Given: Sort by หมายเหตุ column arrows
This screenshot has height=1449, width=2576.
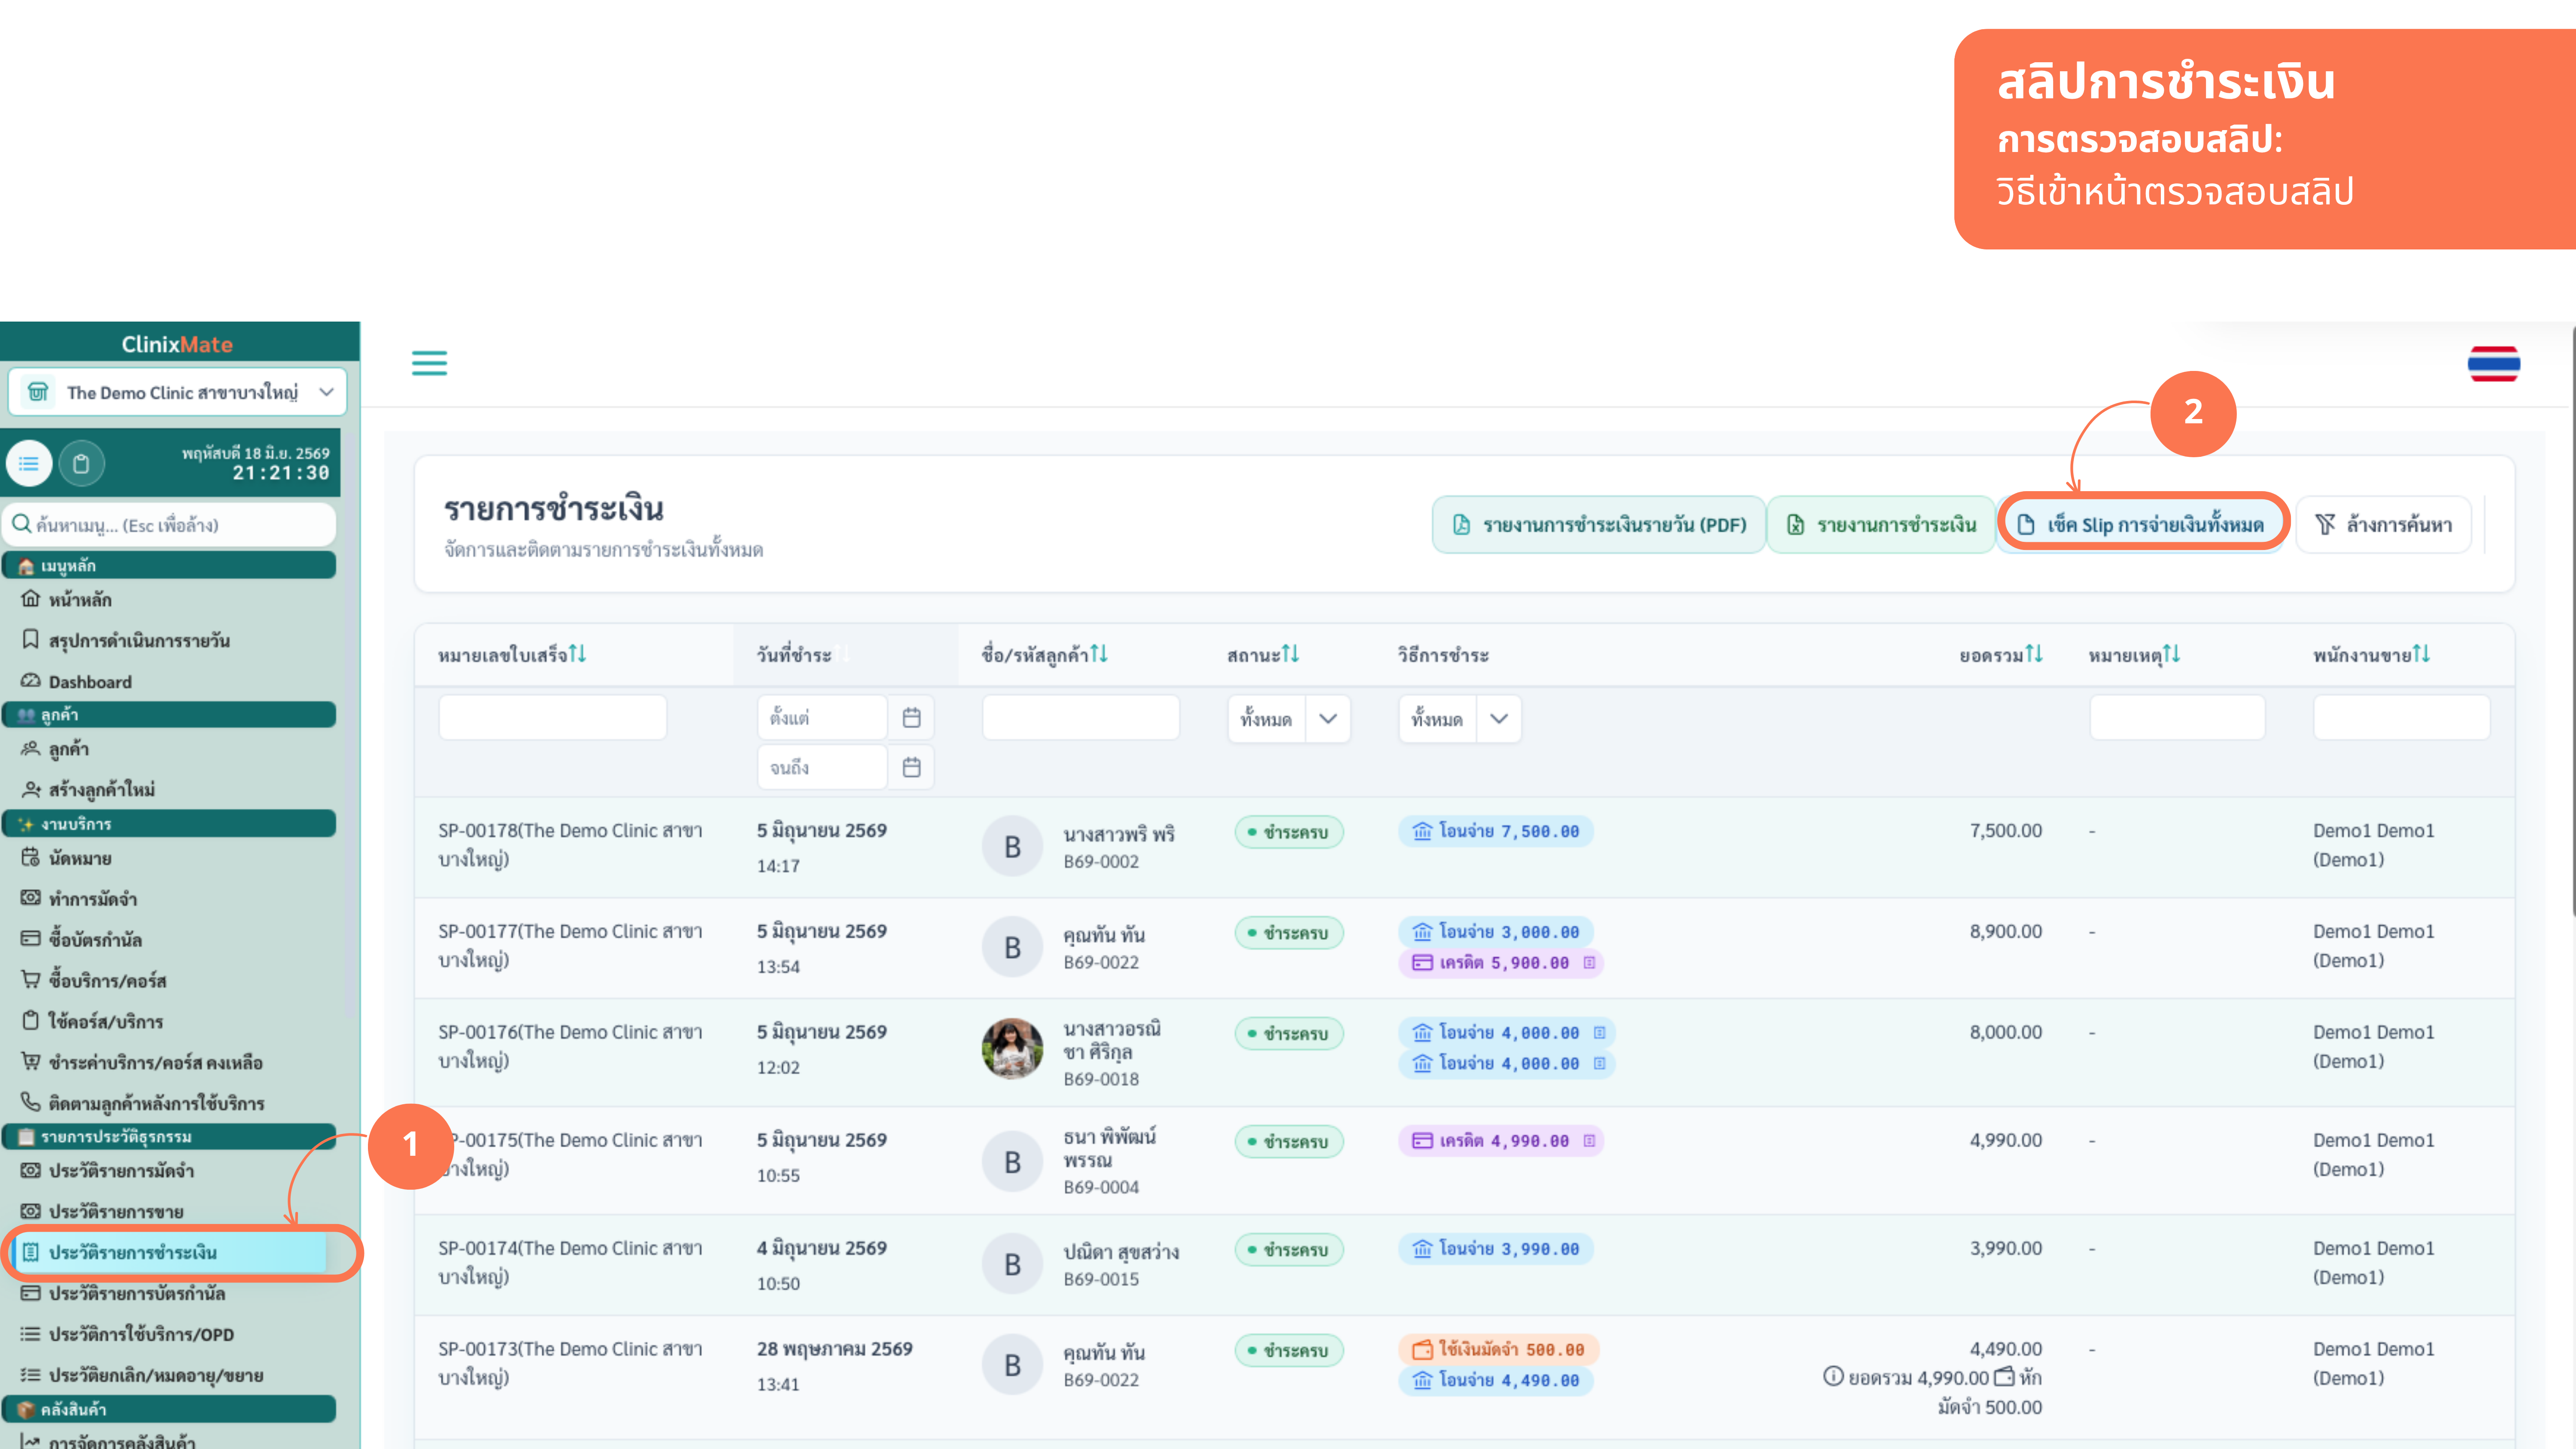Looking at the screenshot, I should click(x=2171, y=654).
